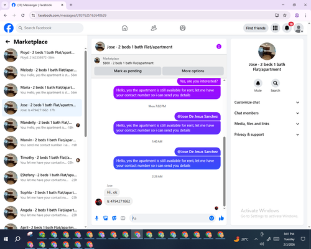311x249 pixels.
Task: View site information icon in address bar
Action: click(33, 16)
